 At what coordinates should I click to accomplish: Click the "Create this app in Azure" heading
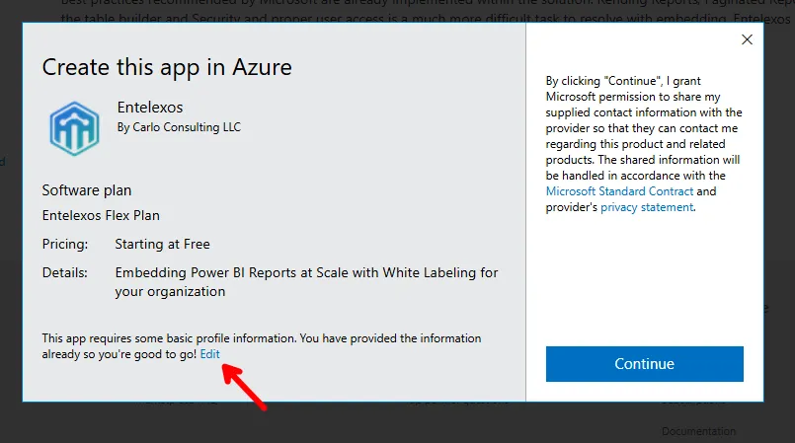(167, 67)
